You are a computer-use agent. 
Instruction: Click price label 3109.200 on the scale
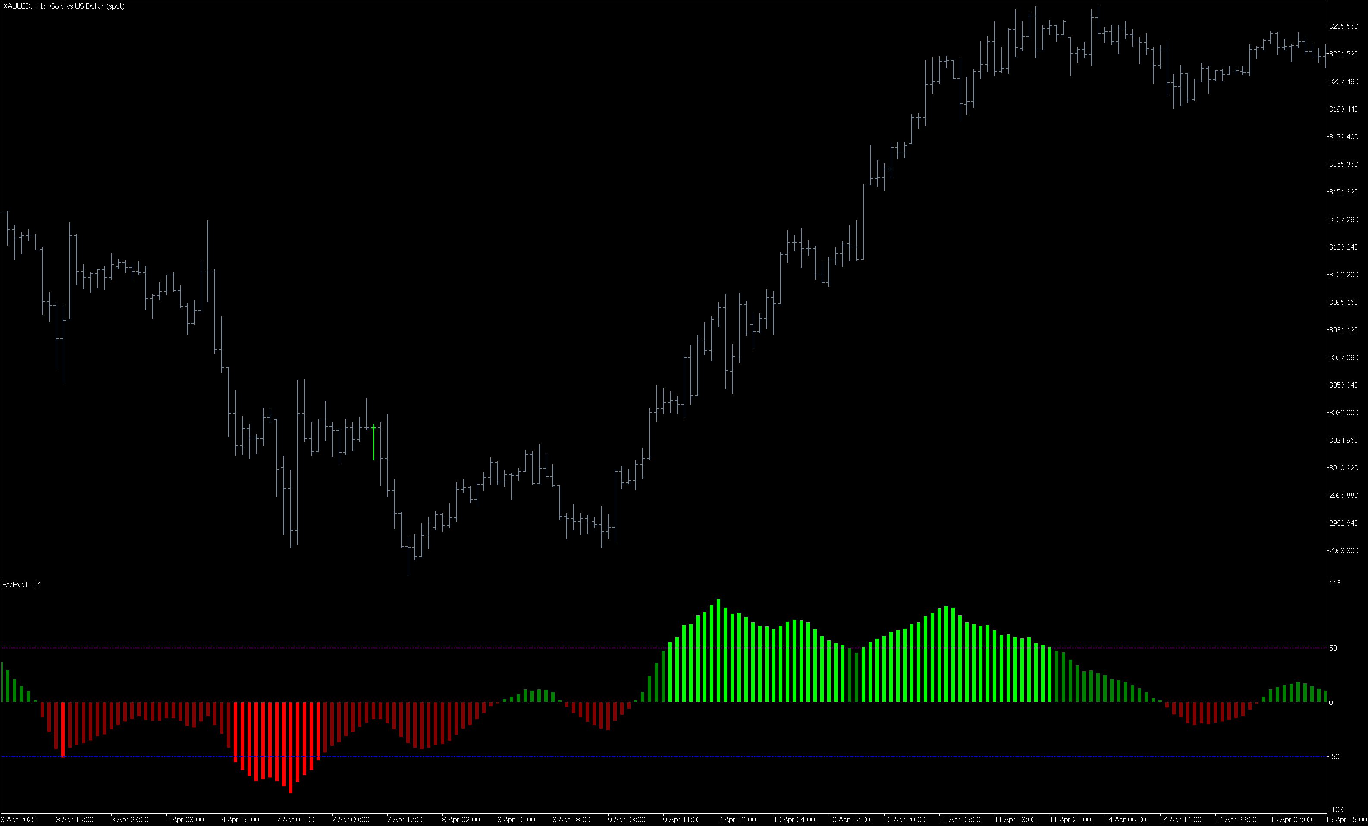1343,275
